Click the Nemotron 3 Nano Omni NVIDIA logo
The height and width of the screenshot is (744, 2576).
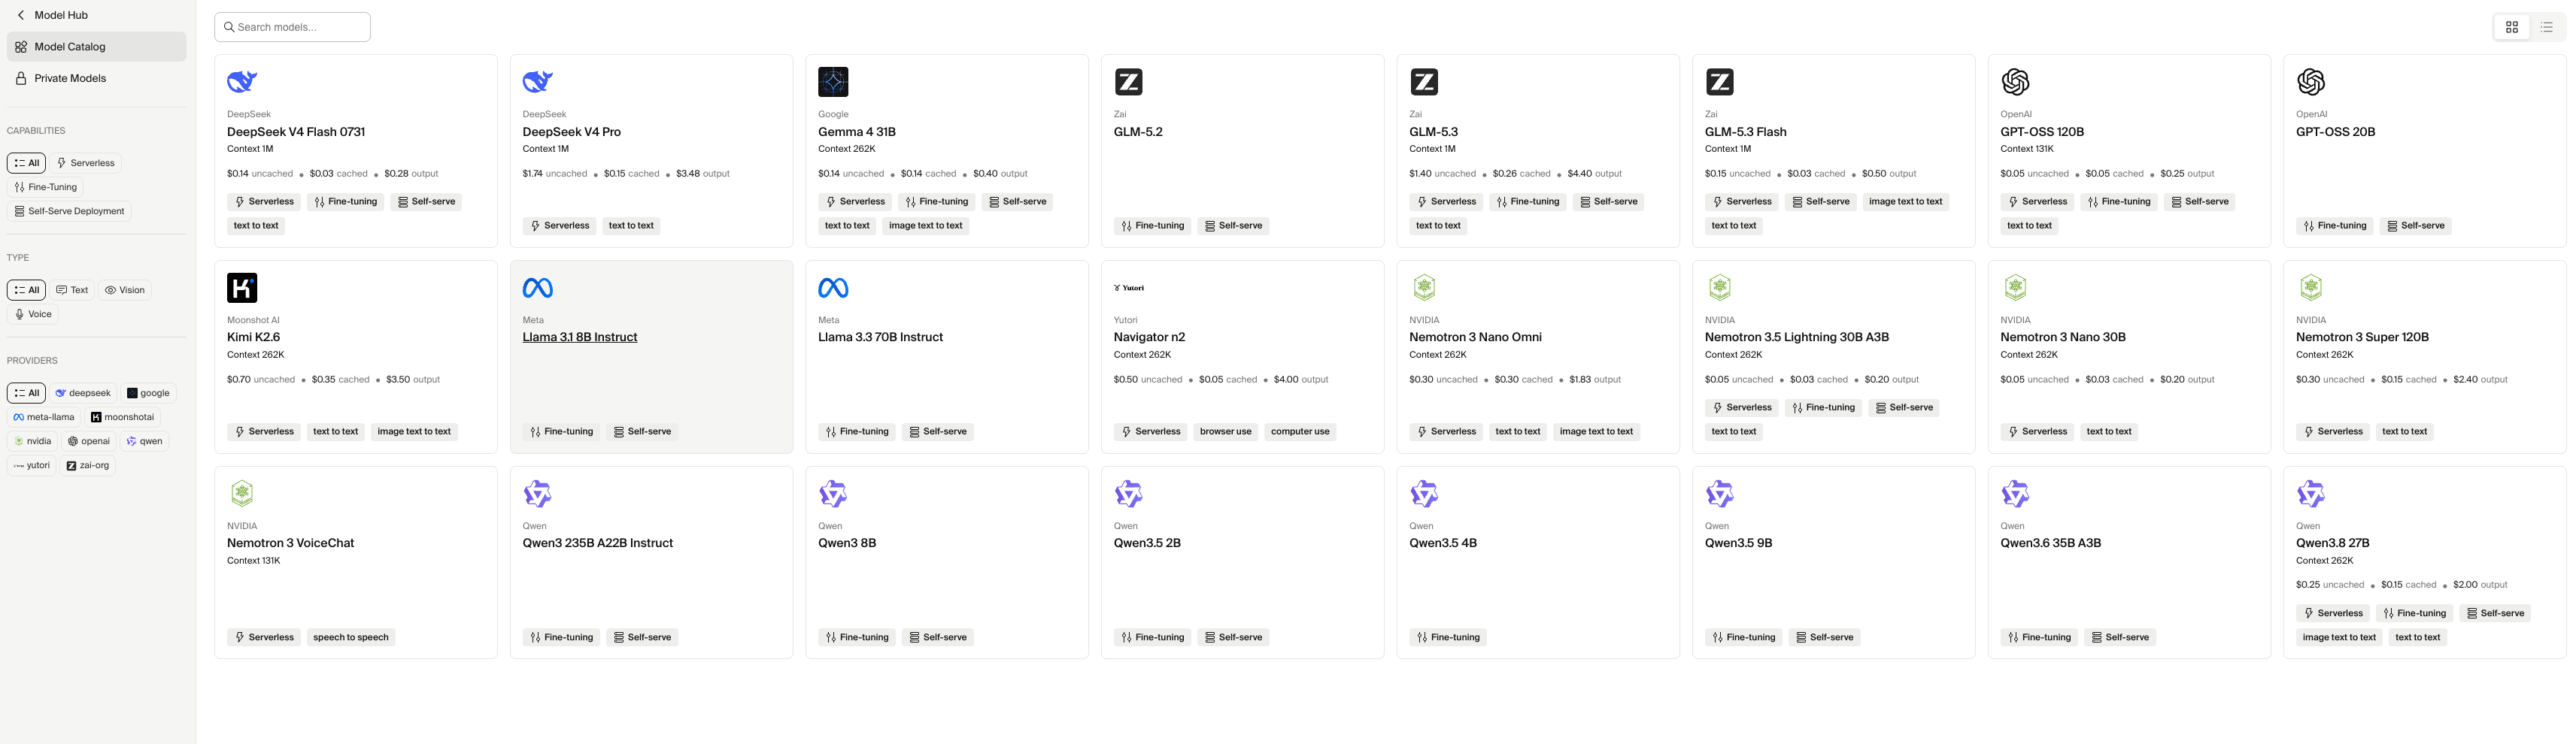[x=1424, y=288]
